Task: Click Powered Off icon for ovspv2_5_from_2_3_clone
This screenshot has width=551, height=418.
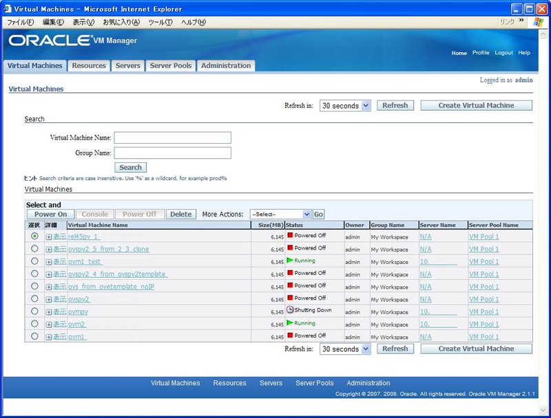Action: click(x=290, y=247)
